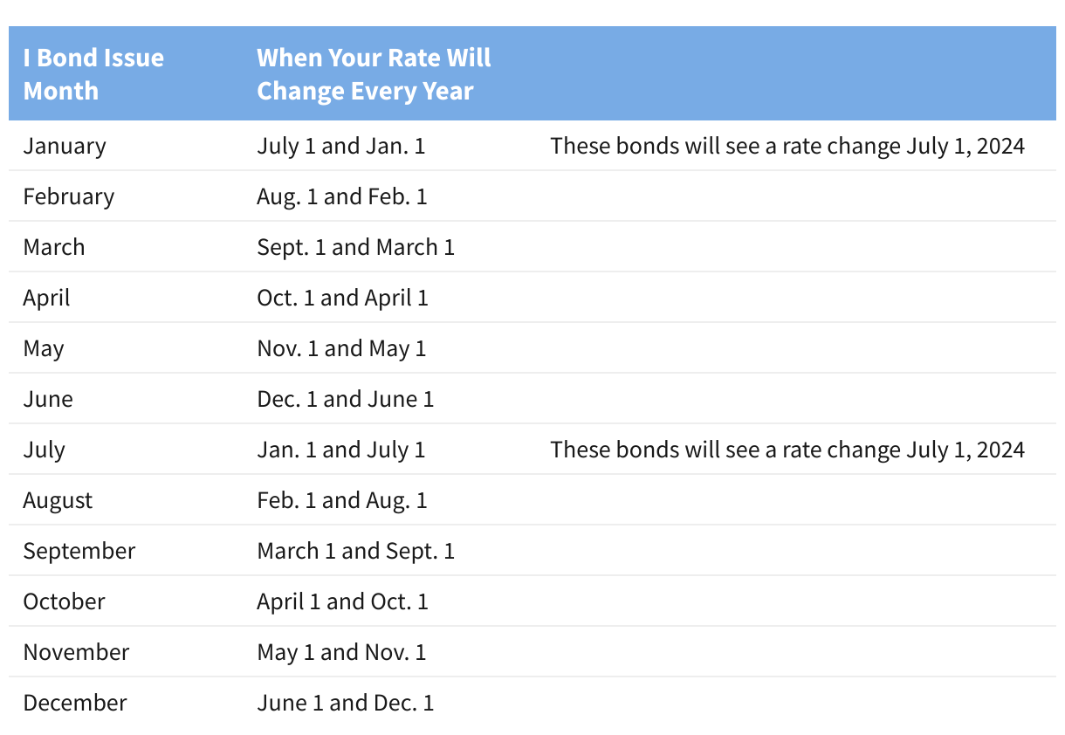Image resolution: width=1065 pixels, height=735 pixels.
Task: Select the February row label
Action: point(69,196)
